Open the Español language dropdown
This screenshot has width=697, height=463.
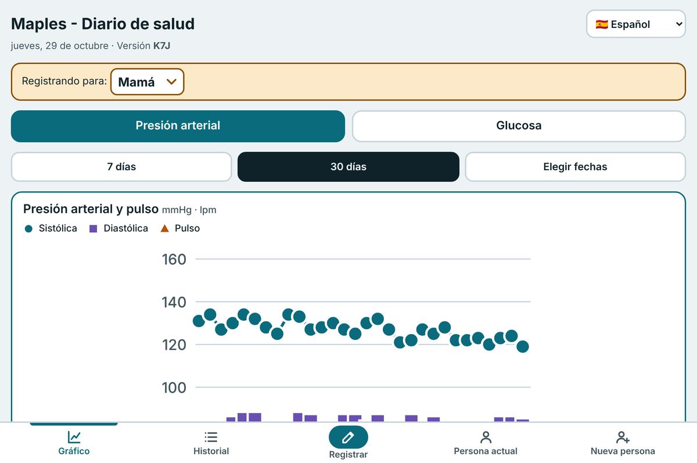point(636,24)
